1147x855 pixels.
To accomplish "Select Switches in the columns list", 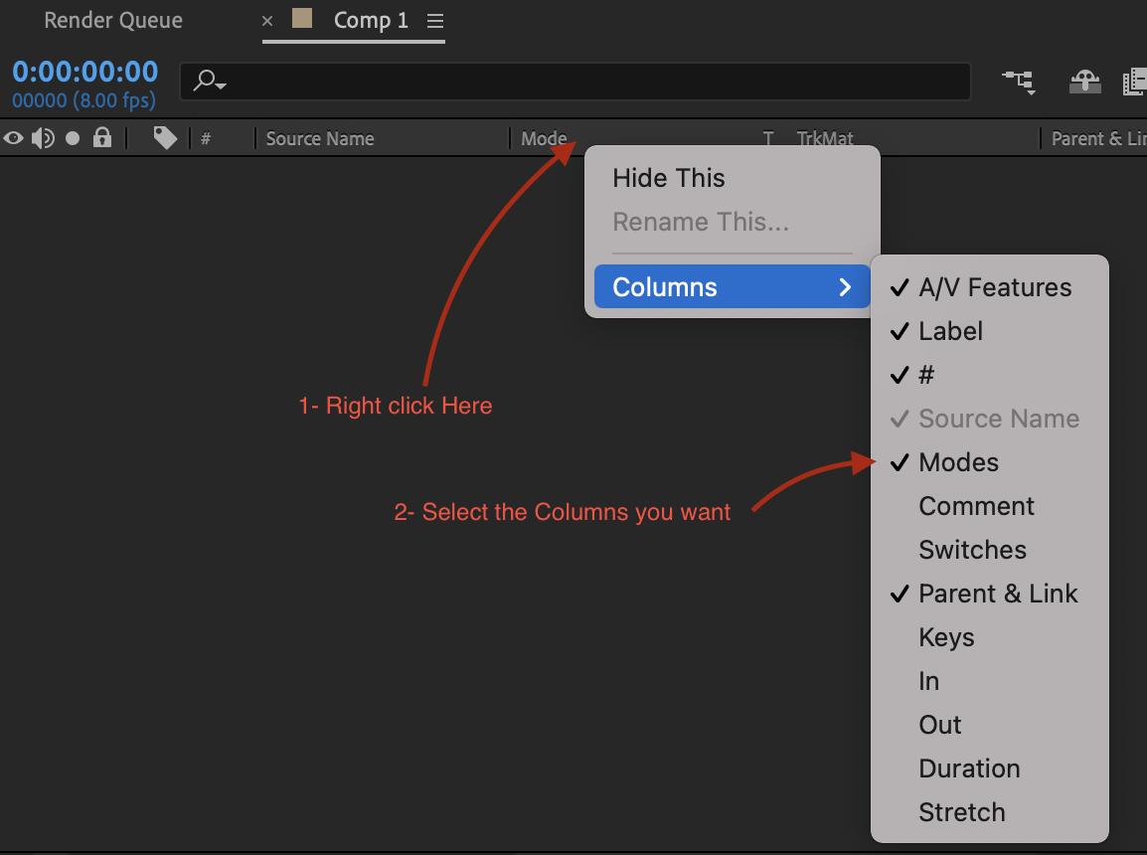I will (972, 550).
